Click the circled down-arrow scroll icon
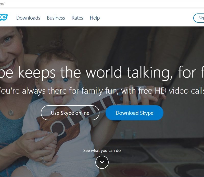The height and width of the screenshot is (177, 204). click(102, 162)
